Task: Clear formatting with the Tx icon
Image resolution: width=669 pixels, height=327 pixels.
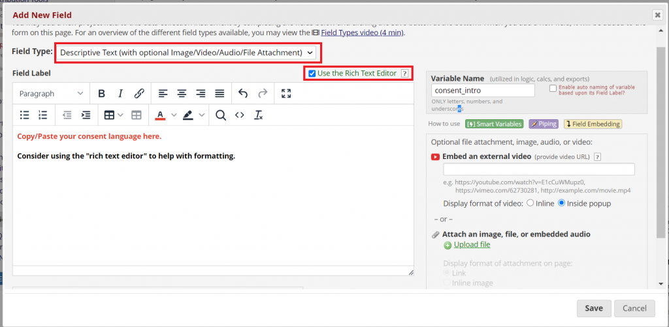Action: (259, 115)
